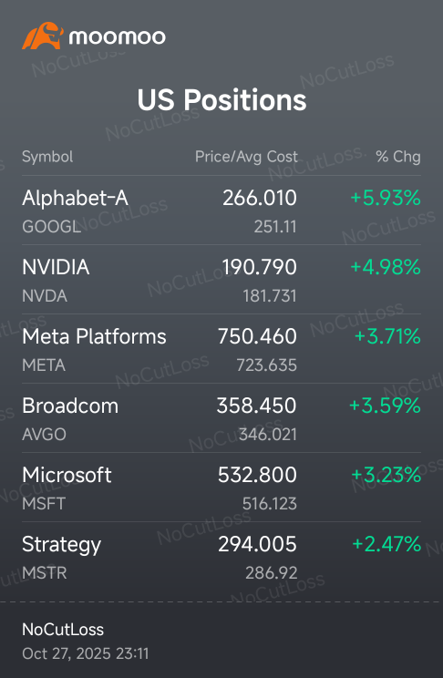
Task: Select the US Positions heading
Action: pos(221,100)
